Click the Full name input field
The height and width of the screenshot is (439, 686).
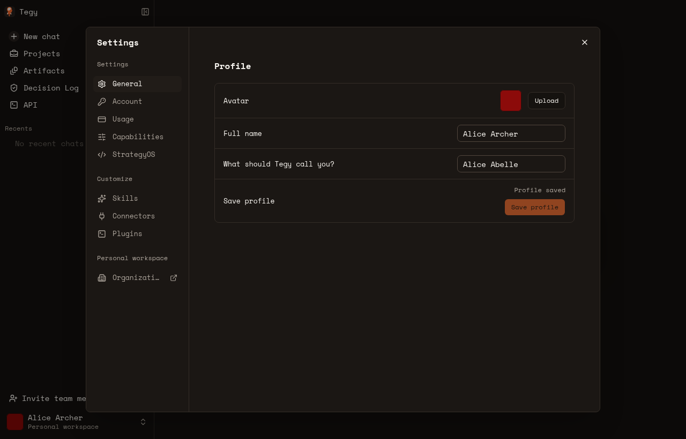(511, 133)
